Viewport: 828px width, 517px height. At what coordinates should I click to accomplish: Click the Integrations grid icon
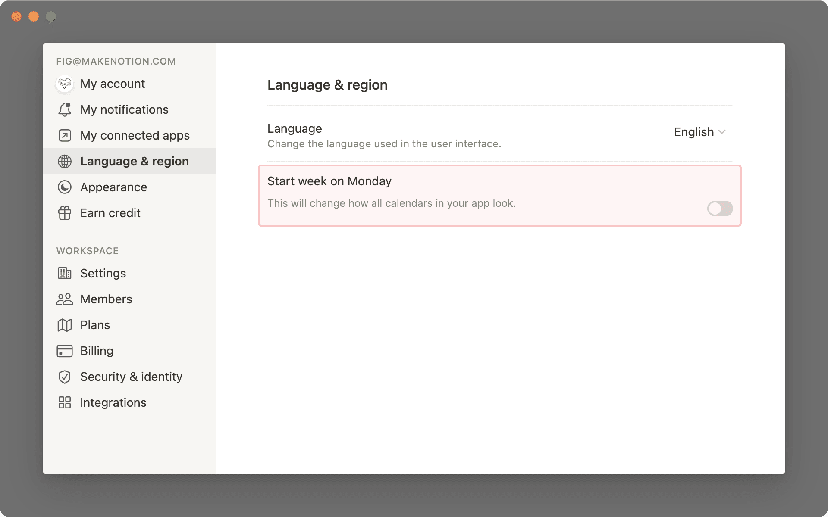[x=64, y=402]
